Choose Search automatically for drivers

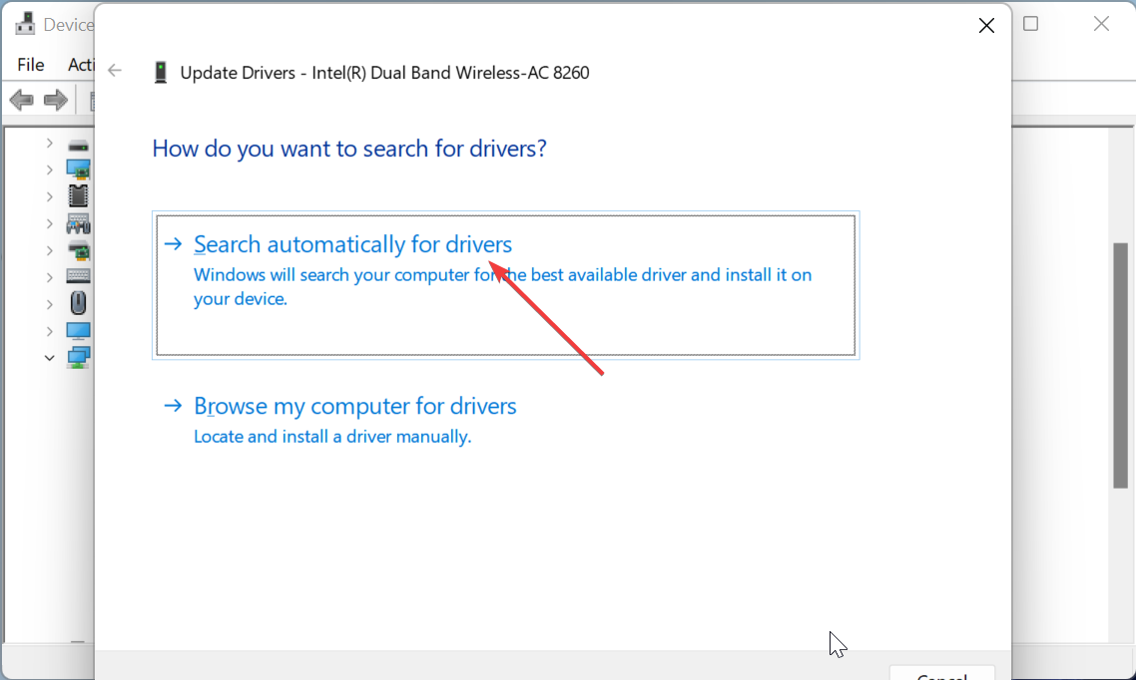point(506,285)
